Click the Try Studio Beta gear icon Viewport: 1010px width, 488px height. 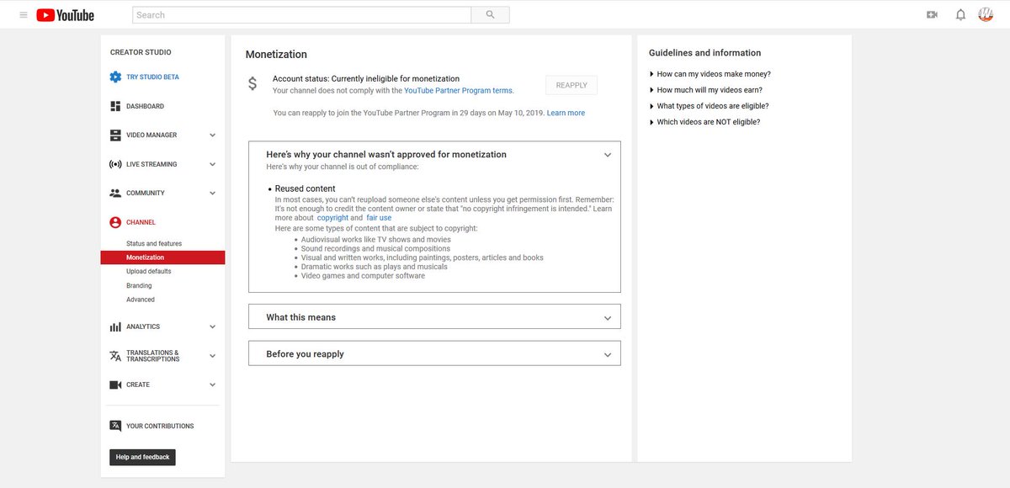(115, 77)
